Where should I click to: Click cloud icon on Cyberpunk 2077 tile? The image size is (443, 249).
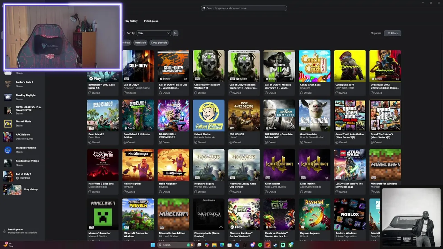362,79
